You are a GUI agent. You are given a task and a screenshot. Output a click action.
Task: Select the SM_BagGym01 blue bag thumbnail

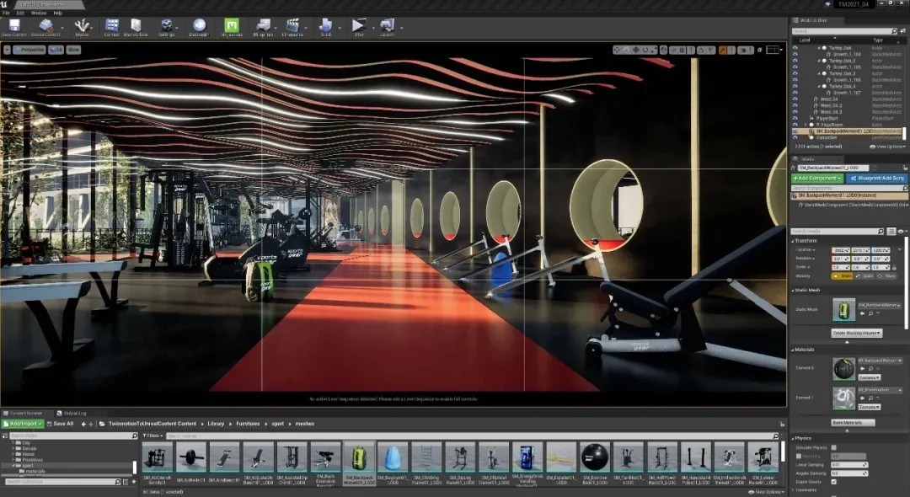[x=393, y=458]
